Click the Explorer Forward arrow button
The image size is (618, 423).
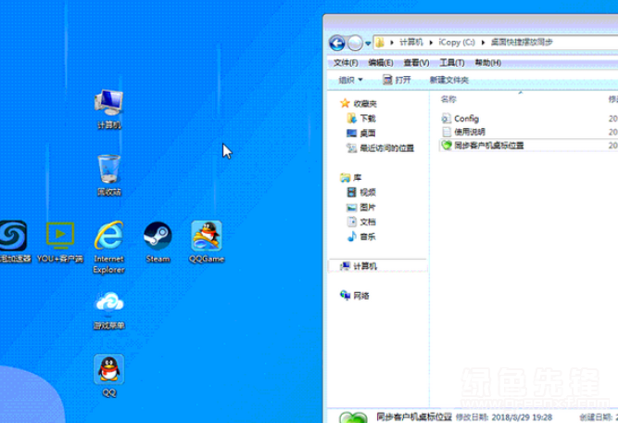pyautogui.click(x=355, y=43)
